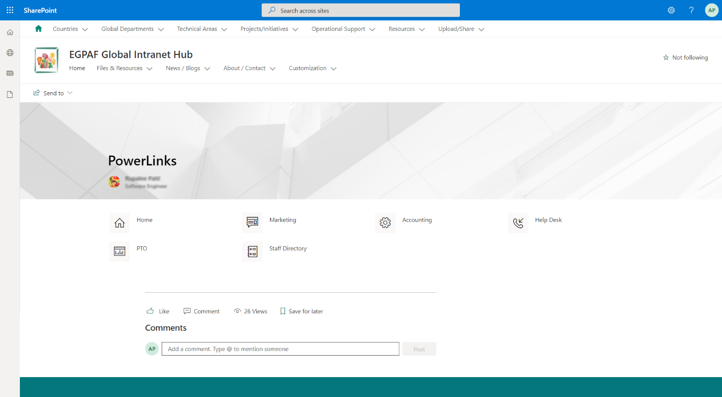The image size is (722, 397).
Task: Open the SharePoint app launcher waffle
Action: click(10, 10)
